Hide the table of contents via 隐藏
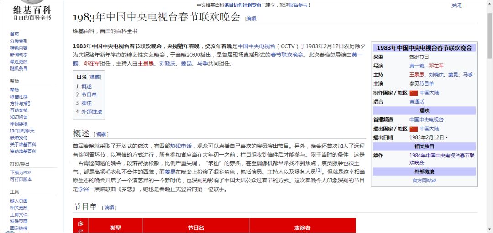The image size is (493, 233). point(94,77)
